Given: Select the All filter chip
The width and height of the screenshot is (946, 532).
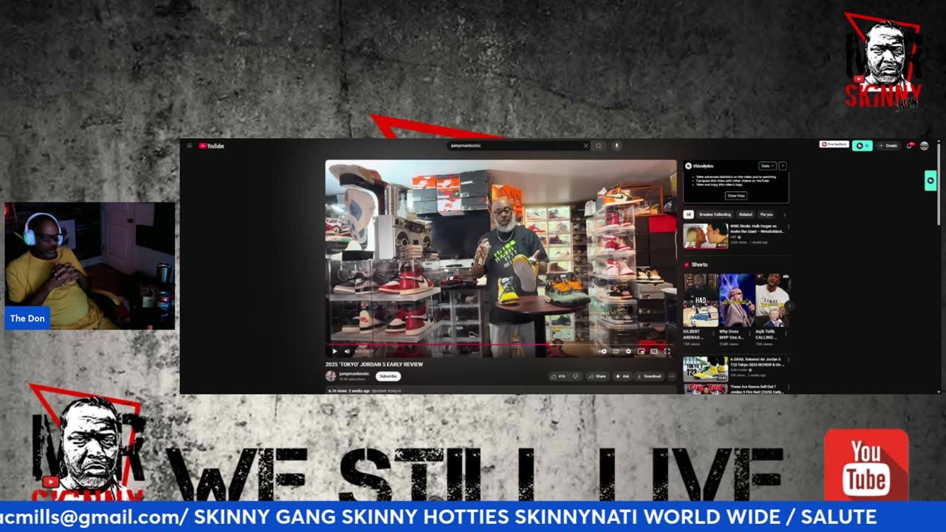Looking at the screenshot, I should pos(688,214).
